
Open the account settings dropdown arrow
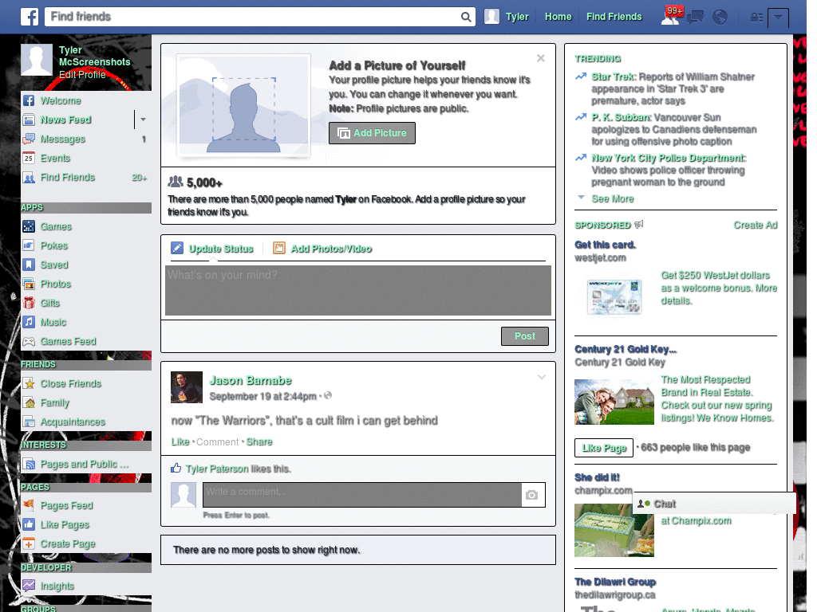pos(780,17)
